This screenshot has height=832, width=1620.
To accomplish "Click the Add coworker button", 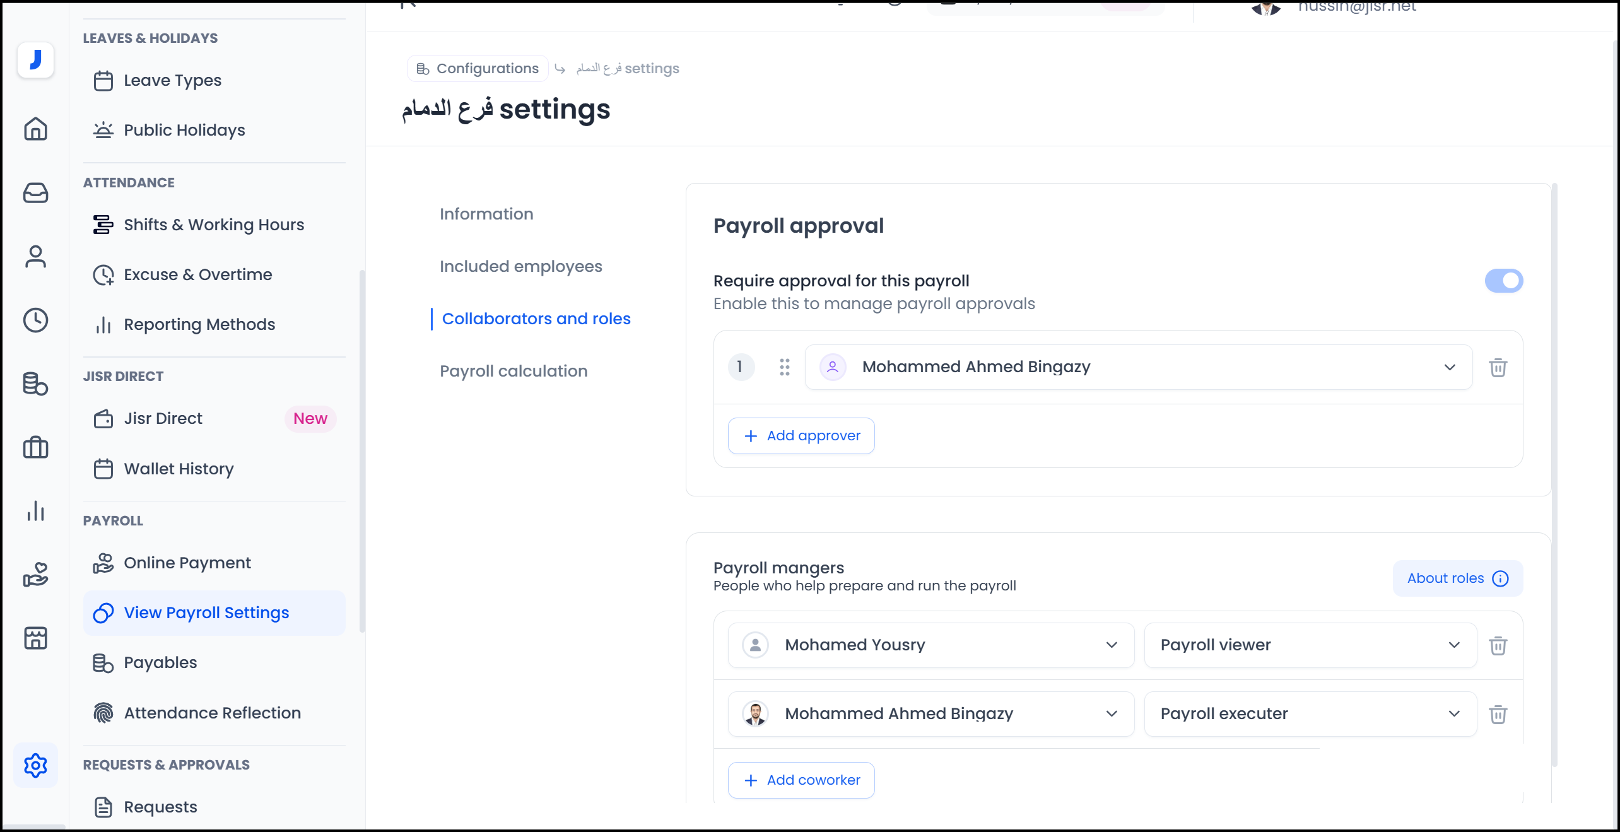I will (x=801, y=780).
